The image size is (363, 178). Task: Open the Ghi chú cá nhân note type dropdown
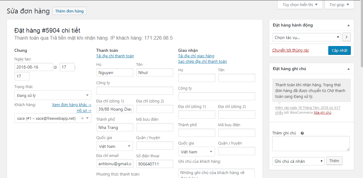(x=298, y=161)
